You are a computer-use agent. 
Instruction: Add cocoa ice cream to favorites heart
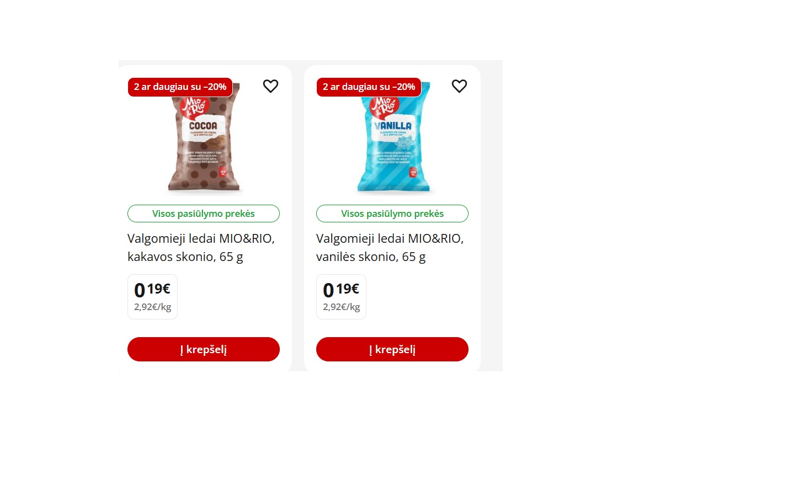[270, 86]
